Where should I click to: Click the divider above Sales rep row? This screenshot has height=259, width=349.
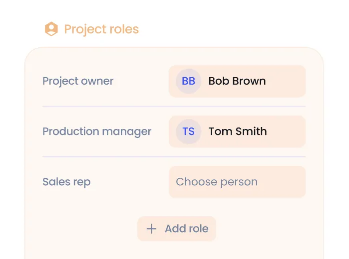coord(174,157)
